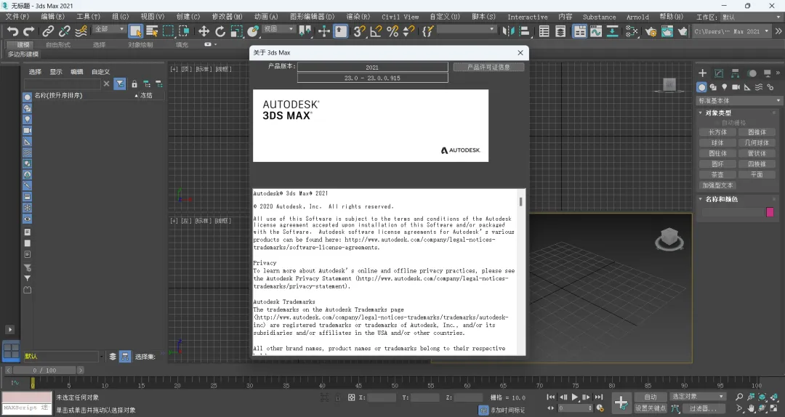
Task: Select the Bind to Space Warp tool
Action: 81,31
